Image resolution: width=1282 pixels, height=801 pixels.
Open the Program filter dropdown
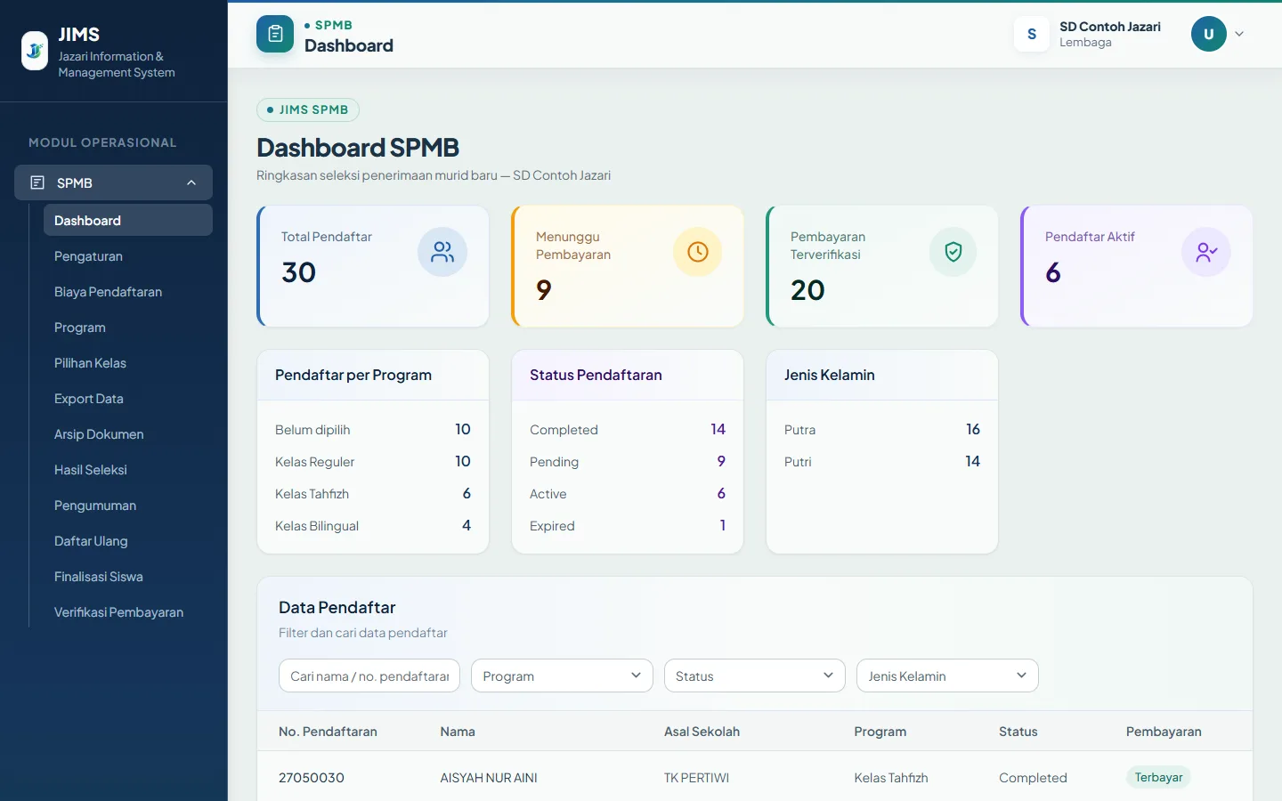(x=562, y=676)
